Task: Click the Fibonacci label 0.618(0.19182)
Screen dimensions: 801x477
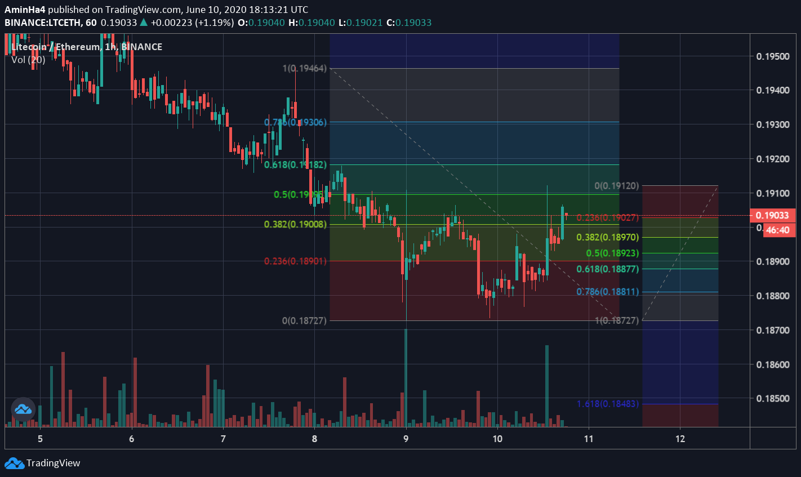Action: [296, 164]
